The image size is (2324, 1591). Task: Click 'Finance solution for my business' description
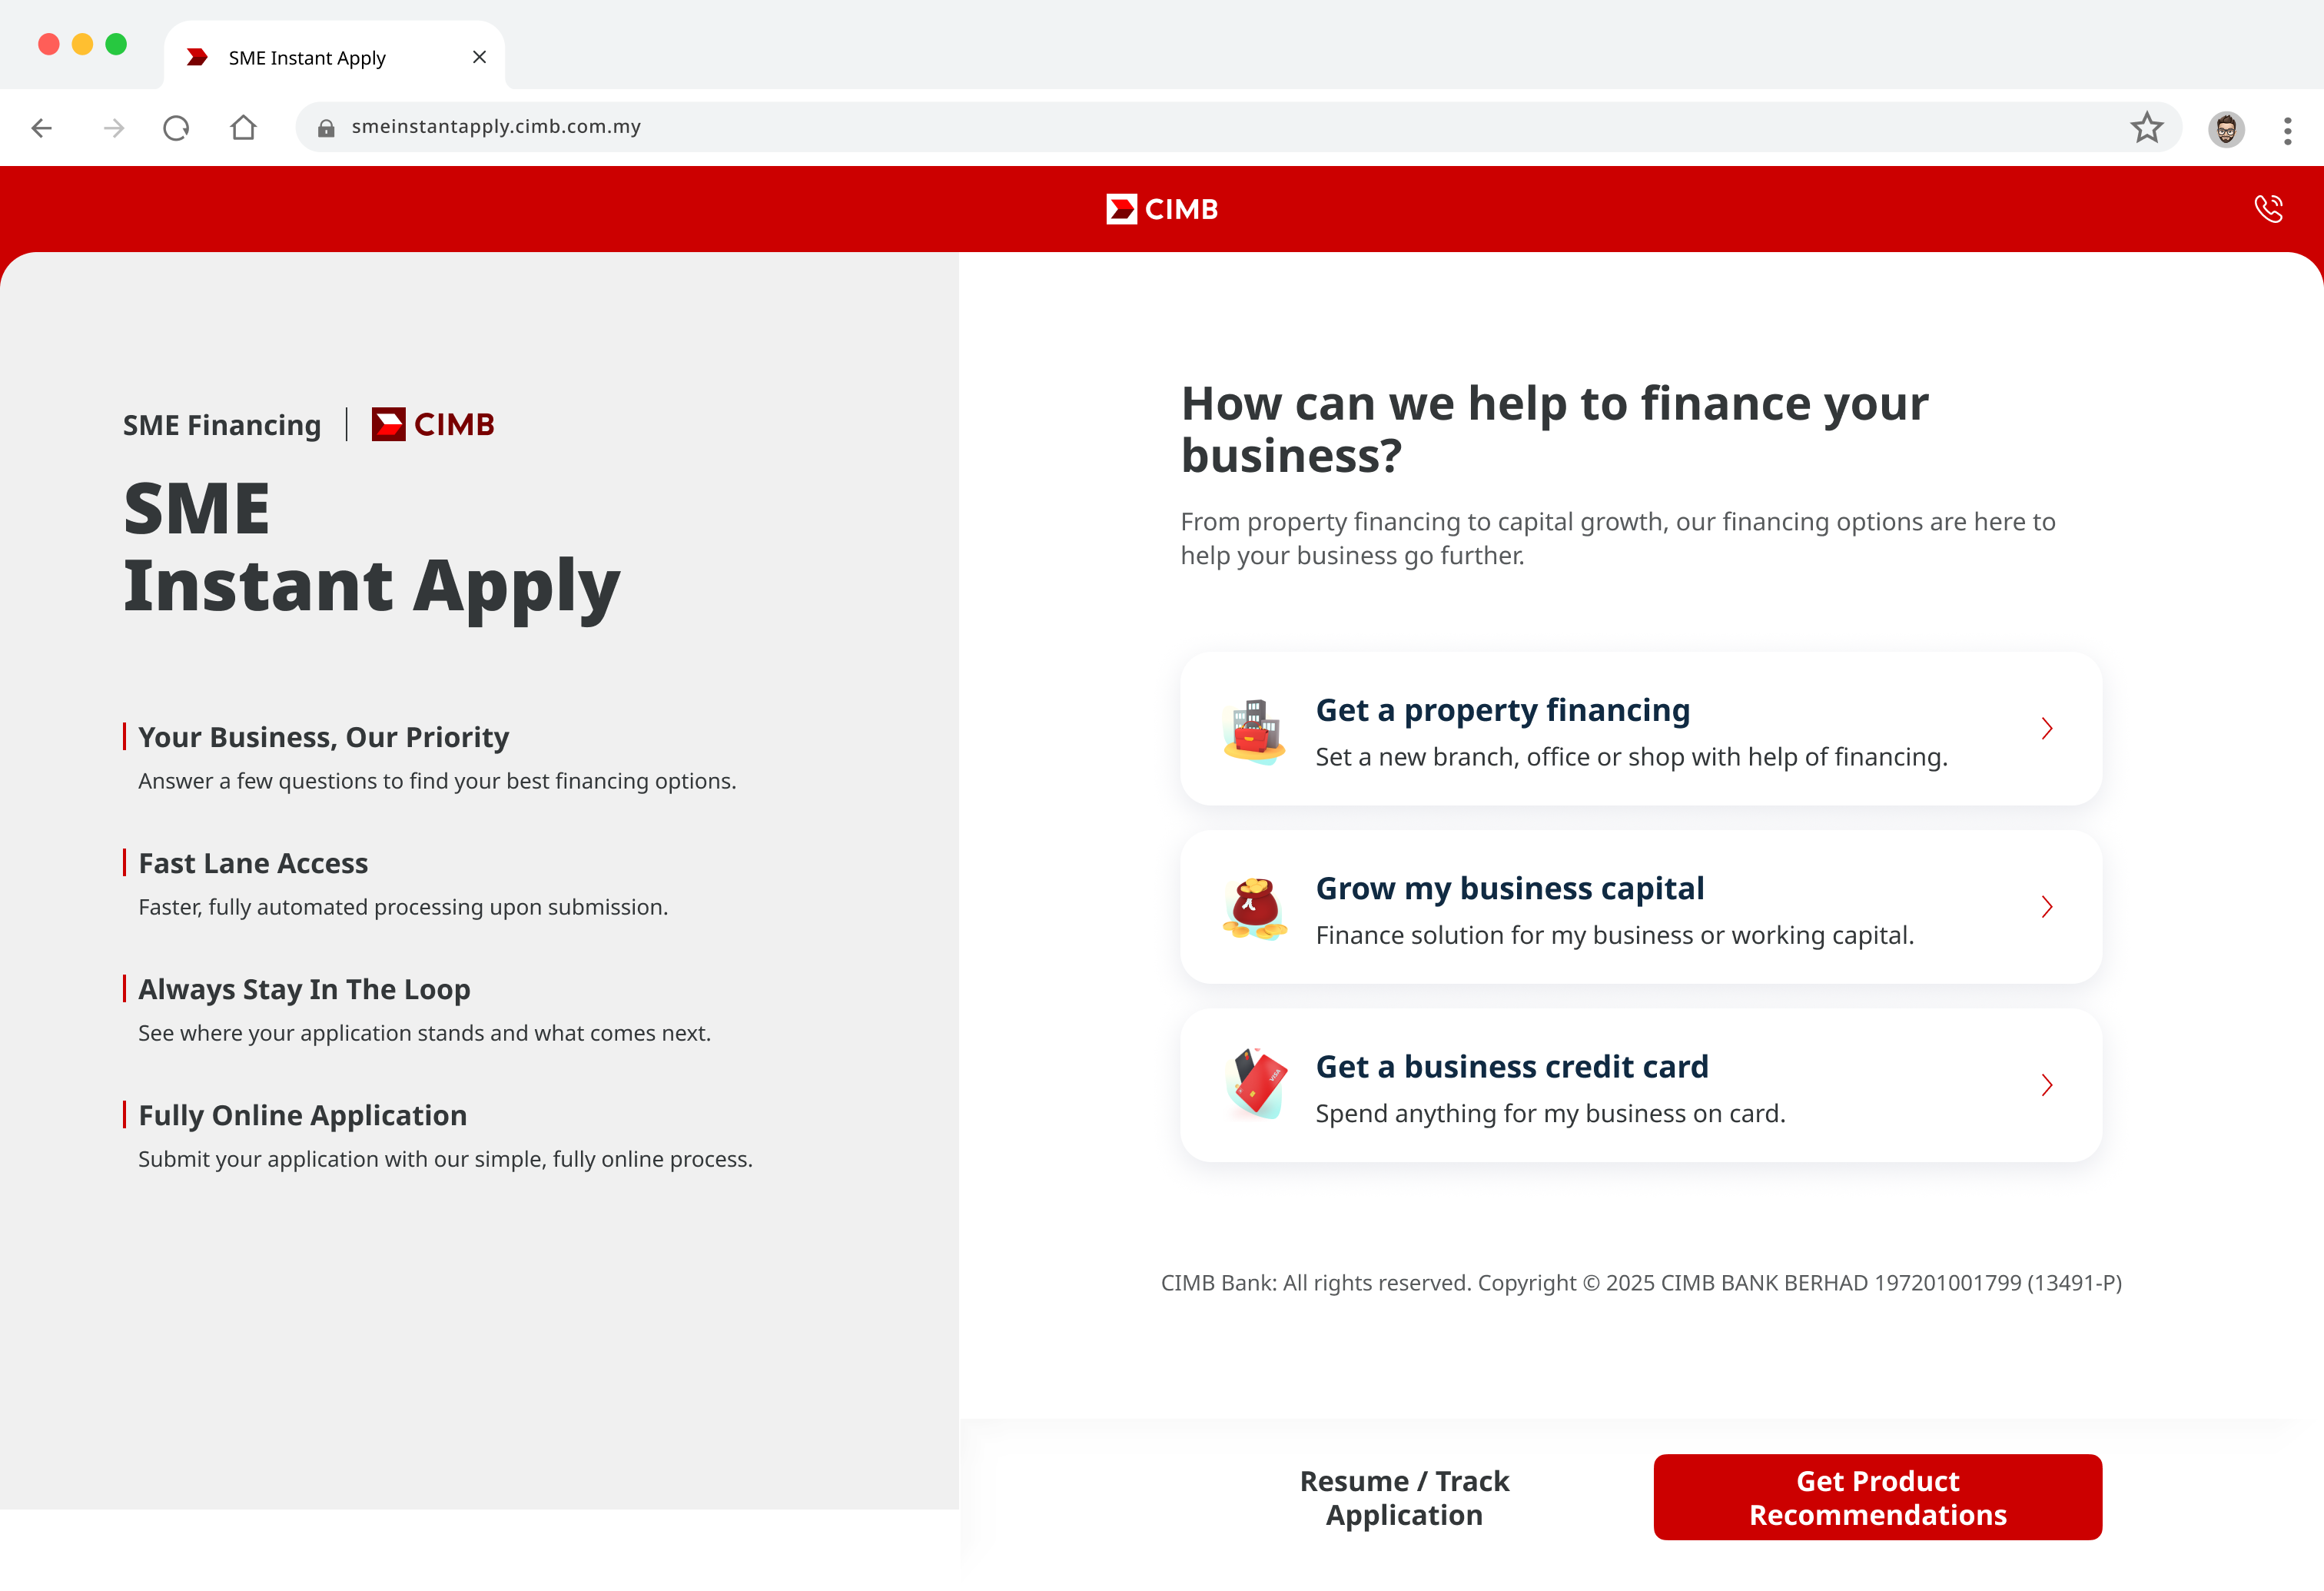coord(1614,935)
